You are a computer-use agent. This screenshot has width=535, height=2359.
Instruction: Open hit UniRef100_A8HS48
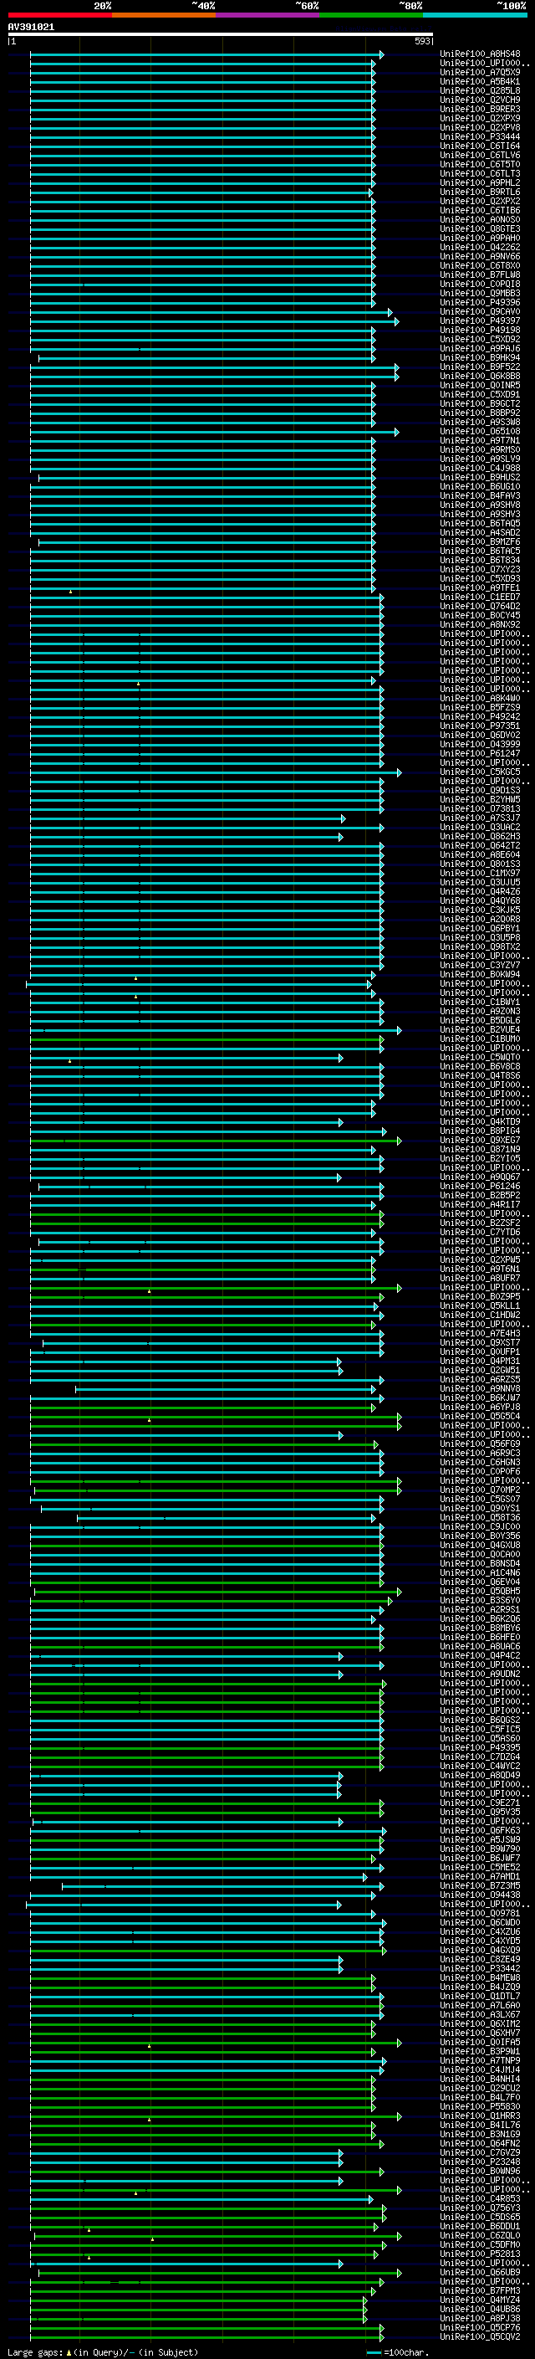[x=480, y=54]
